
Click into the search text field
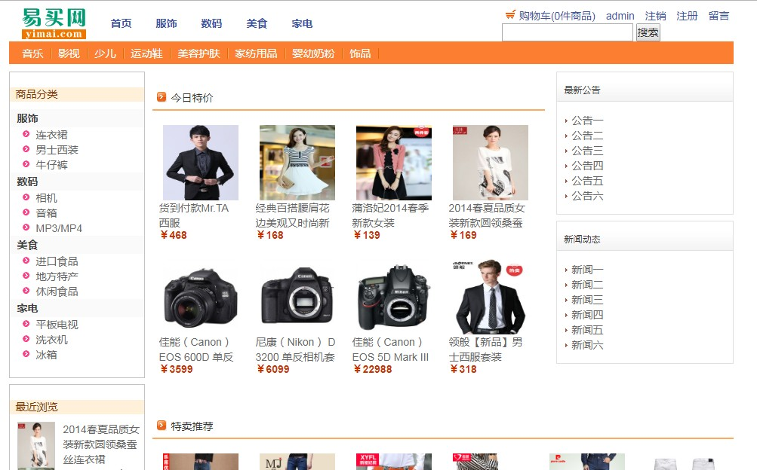tap(568, 32)
